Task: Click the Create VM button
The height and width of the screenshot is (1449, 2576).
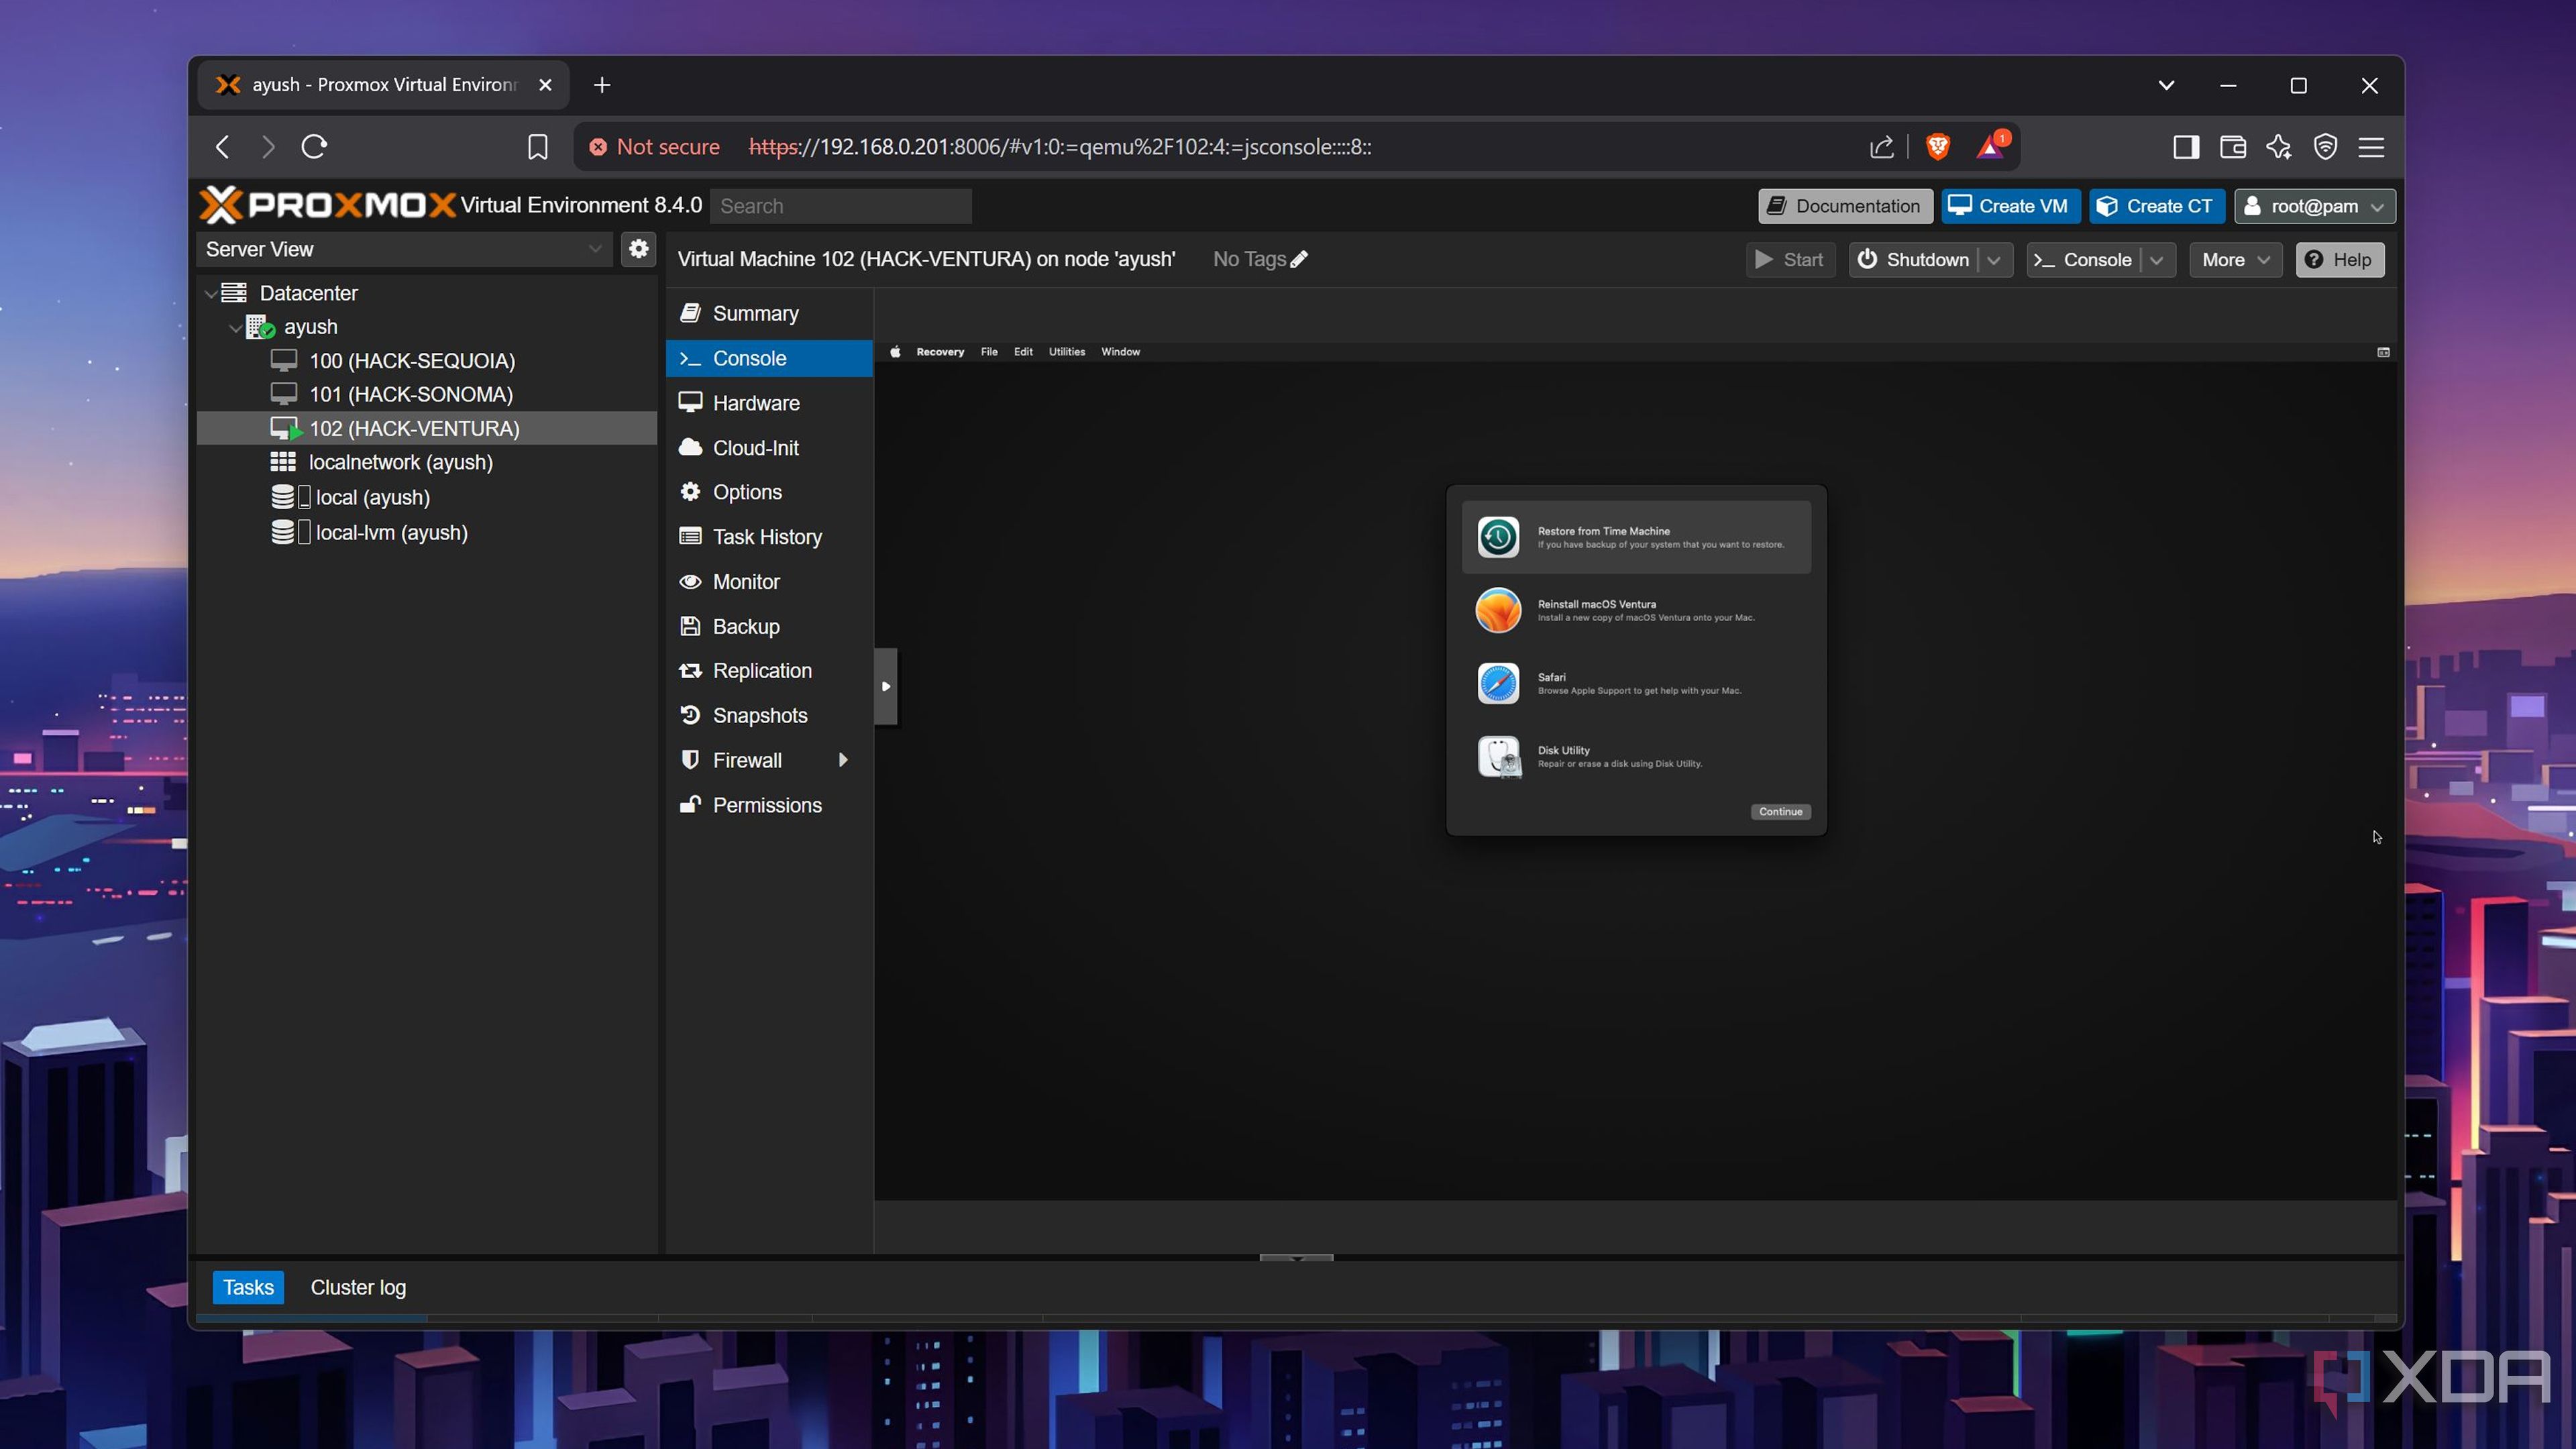Action: pos(2010,206)
